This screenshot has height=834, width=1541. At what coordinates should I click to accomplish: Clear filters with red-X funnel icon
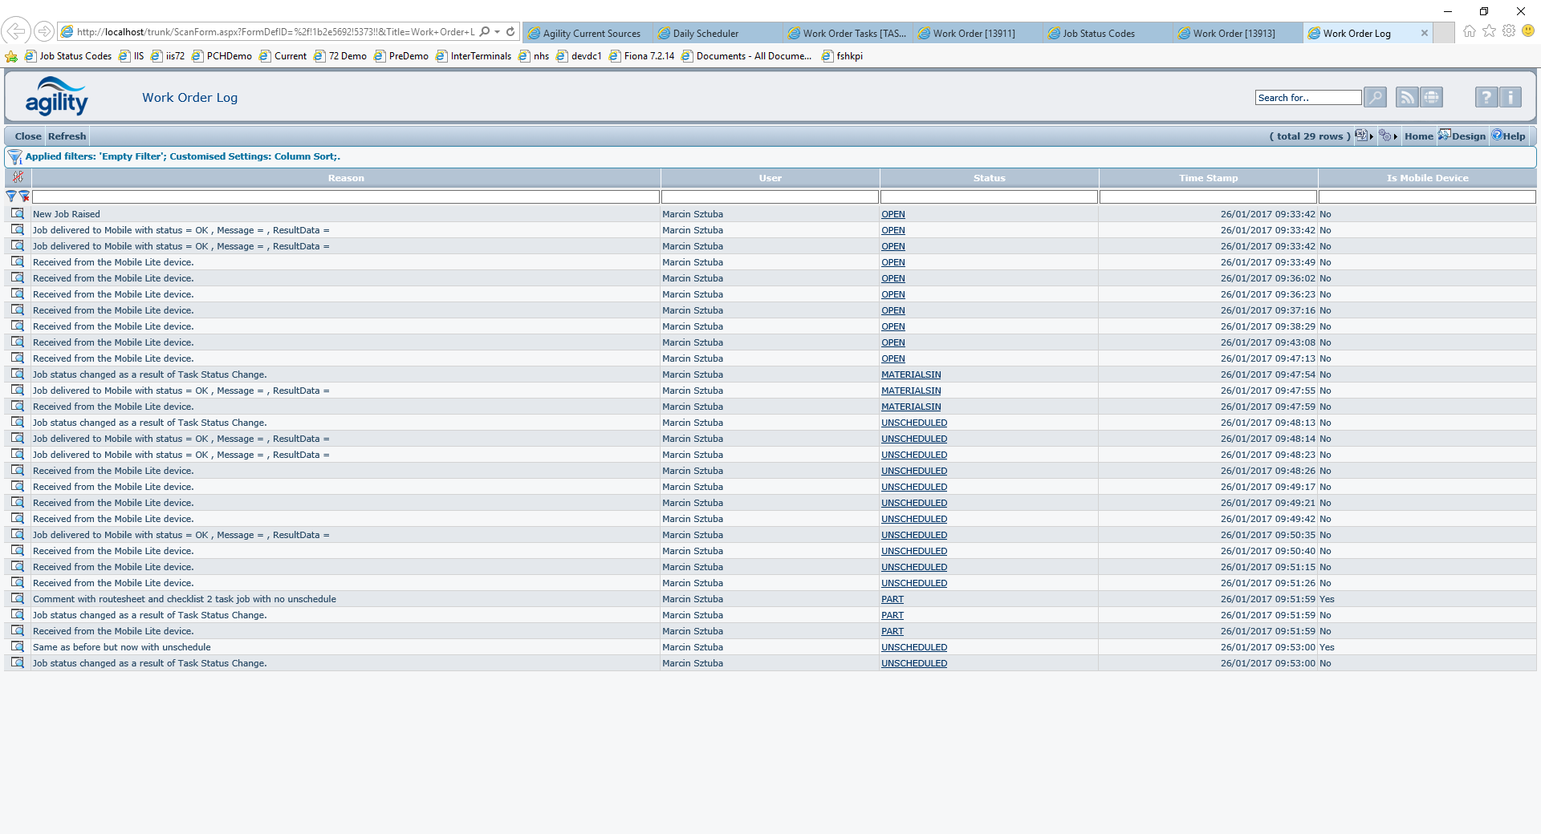pyautogui.click(x=24, y=196)
